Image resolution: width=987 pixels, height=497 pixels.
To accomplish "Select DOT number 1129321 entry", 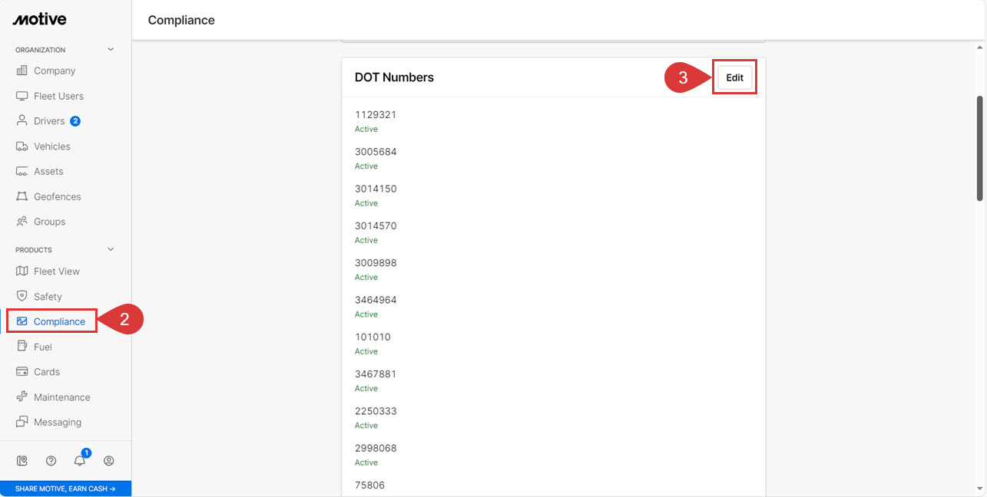I will click(x=376, y=114).
